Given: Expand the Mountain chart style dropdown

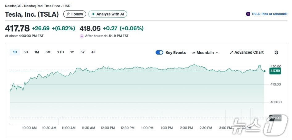Looking at the screenshot, I should (x=217, y=53).
